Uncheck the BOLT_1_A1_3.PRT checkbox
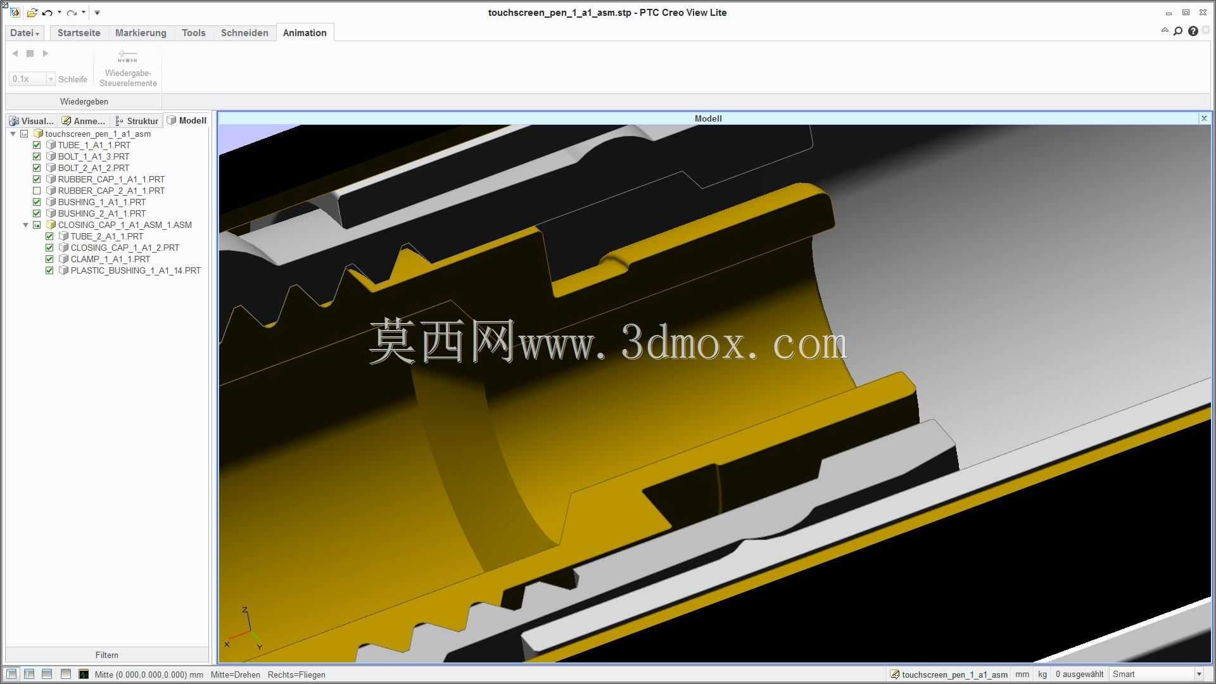The width and height of the screenshot is (1216, 684). coord(37,156)
